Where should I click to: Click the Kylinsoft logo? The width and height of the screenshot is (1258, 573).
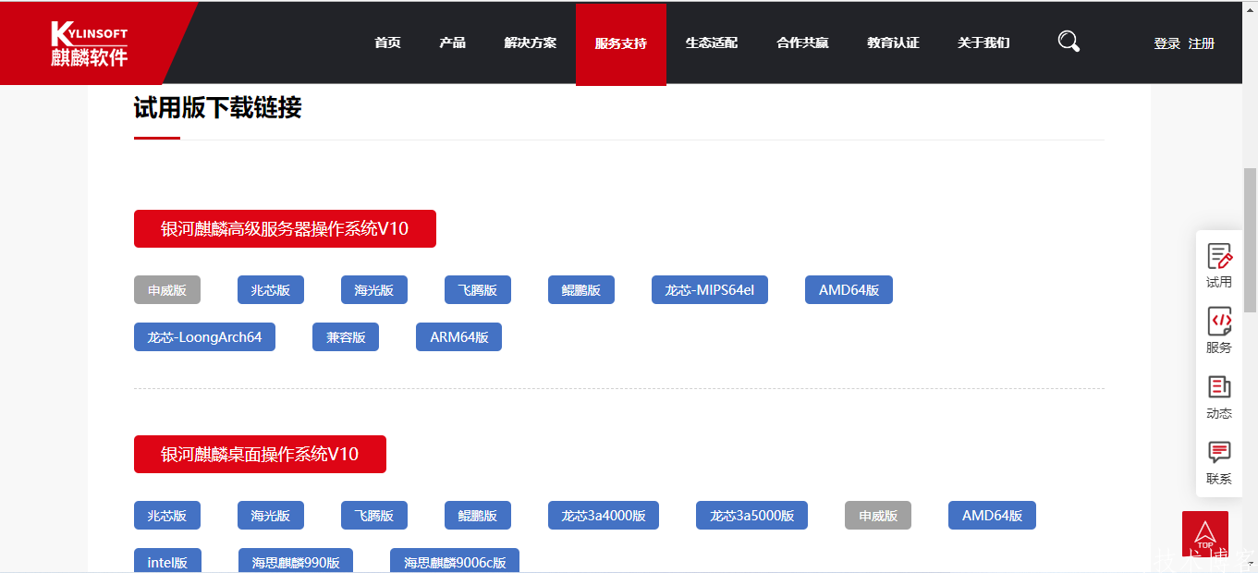point(90,43)
